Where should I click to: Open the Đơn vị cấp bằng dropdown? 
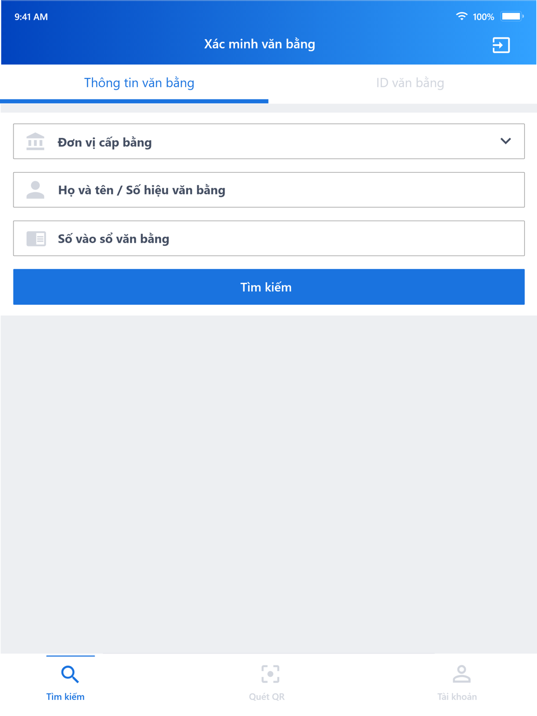(x=269, y=142)
